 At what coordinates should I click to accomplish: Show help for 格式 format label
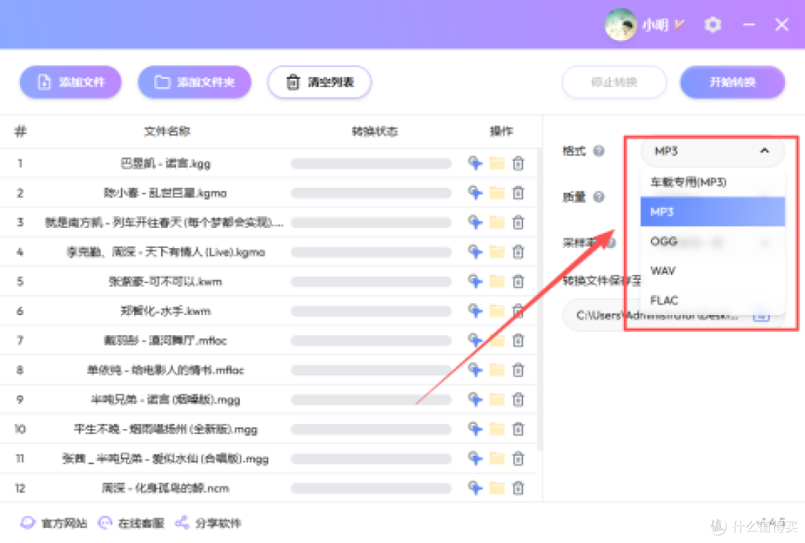pyautogui.click(x=599, y=151)
